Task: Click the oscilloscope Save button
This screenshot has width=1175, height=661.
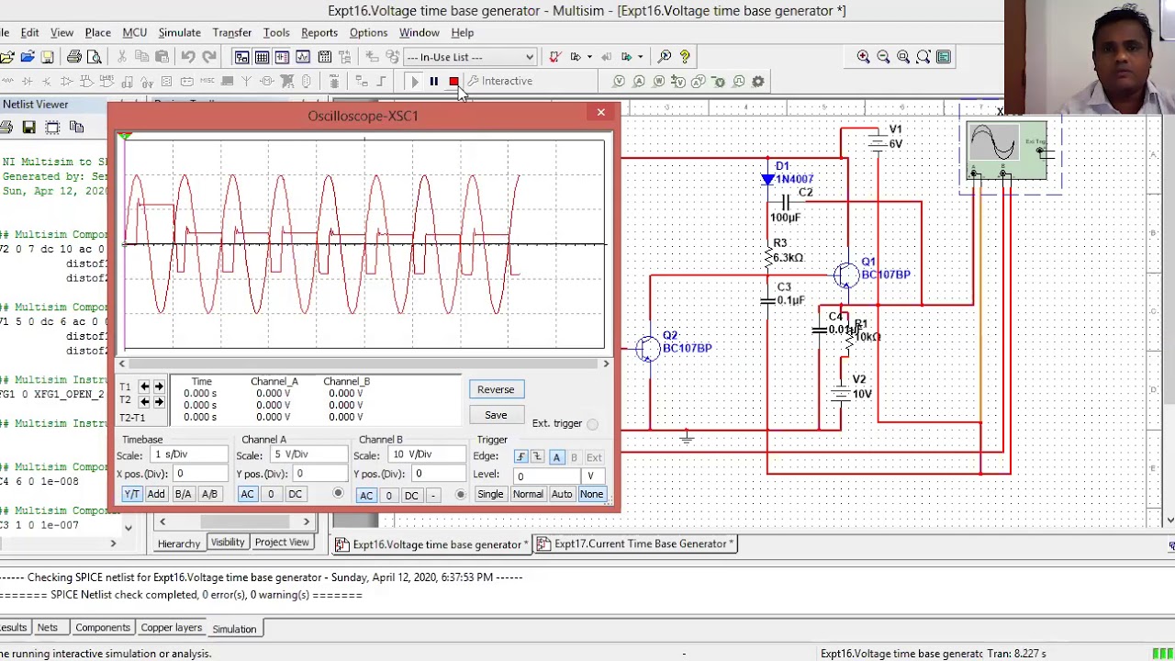Action: click(x=496, y=415)
